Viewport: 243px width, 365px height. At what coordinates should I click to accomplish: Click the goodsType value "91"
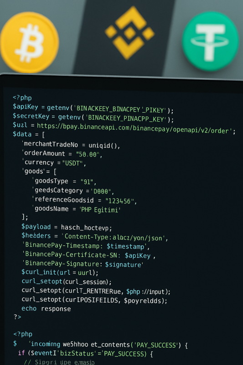87,181
